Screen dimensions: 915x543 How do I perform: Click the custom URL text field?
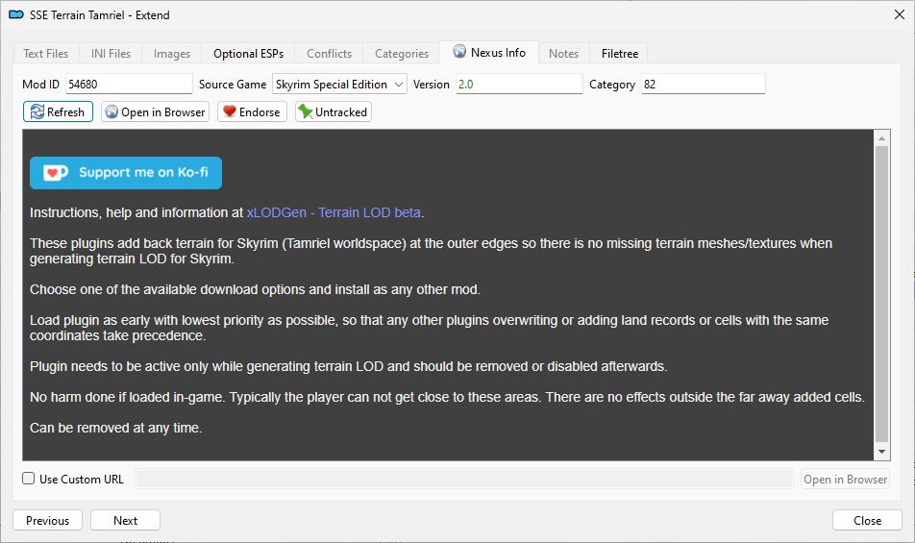point(464,479)
